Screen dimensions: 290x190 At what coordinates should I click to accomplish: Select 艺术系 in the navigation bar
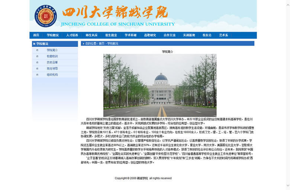pyautogui.click(x=223, y=35)
